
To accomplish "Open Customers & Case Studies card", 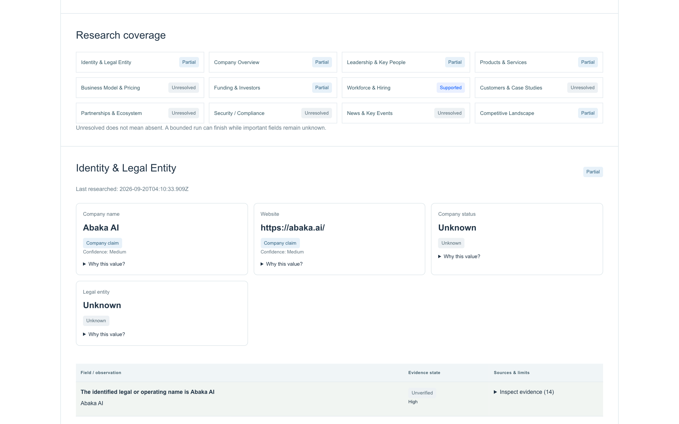I will 539,88.
